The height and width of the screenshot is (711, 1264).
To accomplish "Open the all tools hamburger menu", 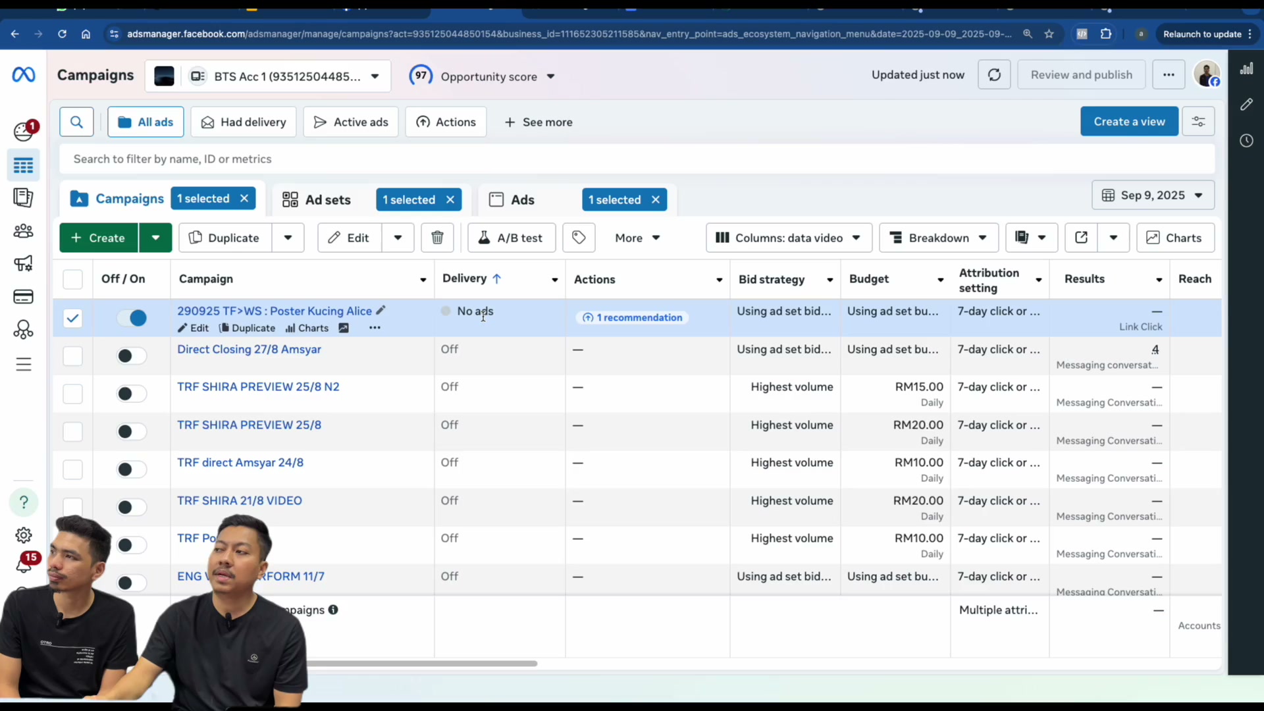I will pos(24,364).
